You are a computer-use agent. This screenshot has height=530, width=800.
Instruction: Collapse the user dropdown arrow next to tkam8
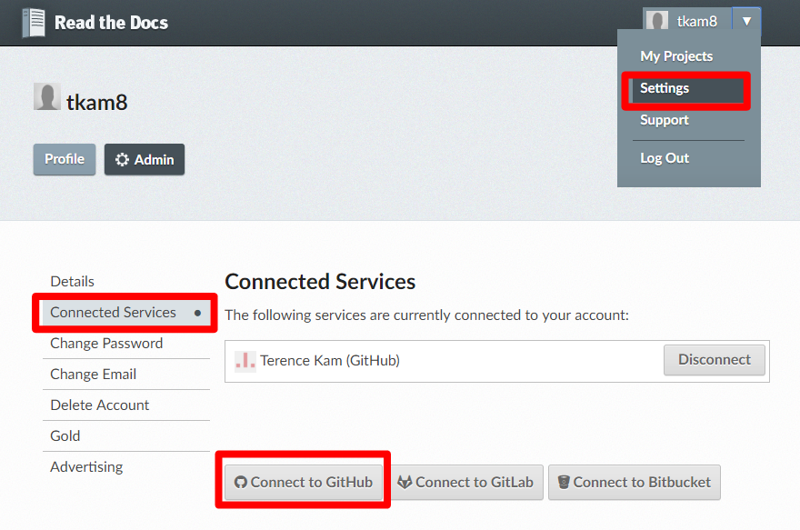tap(746, 22)
